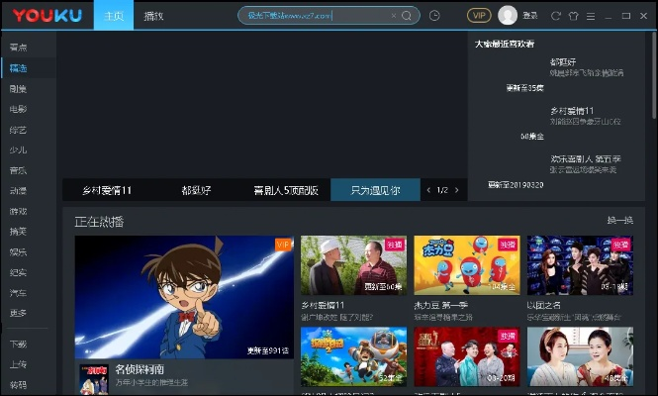Image resolution: width=658 pixels, height=396 pixels.
Task: Open the main menu hamburger icon
Action: tap(591, 16)
